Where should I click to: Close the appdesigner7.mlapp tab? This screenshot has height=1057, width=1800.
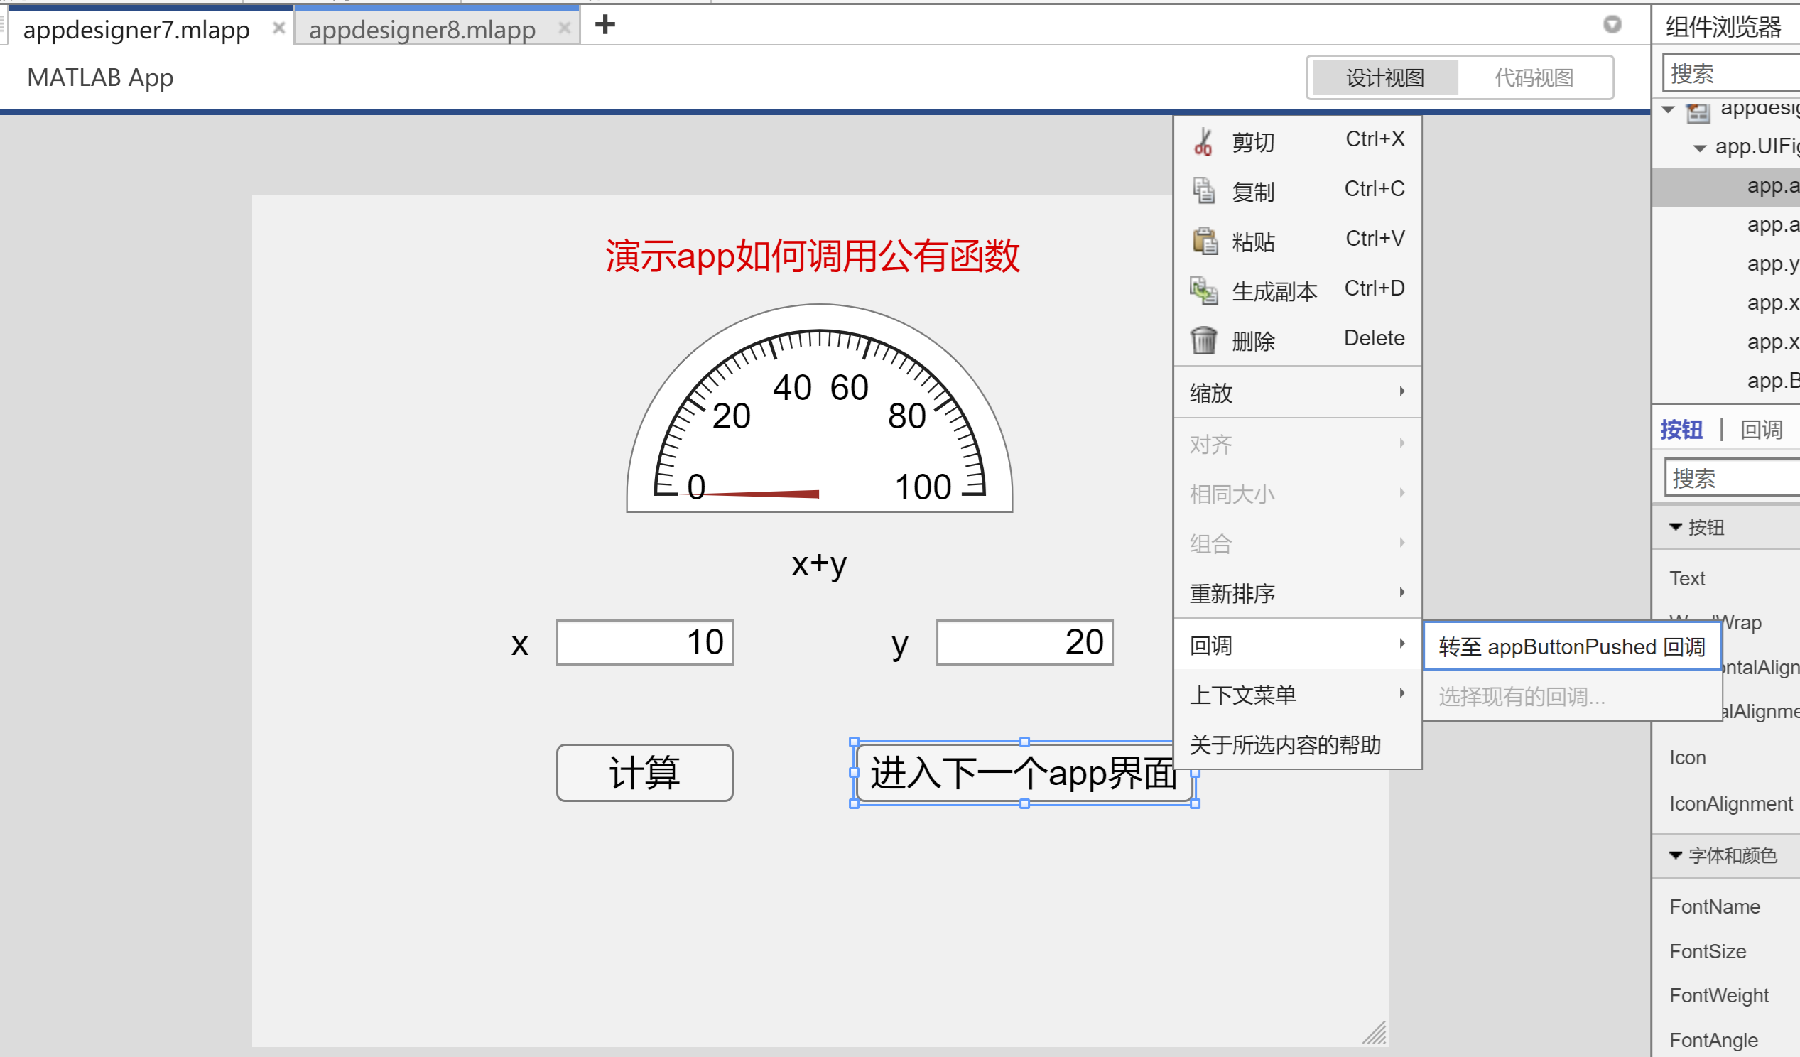coord(278,28)
